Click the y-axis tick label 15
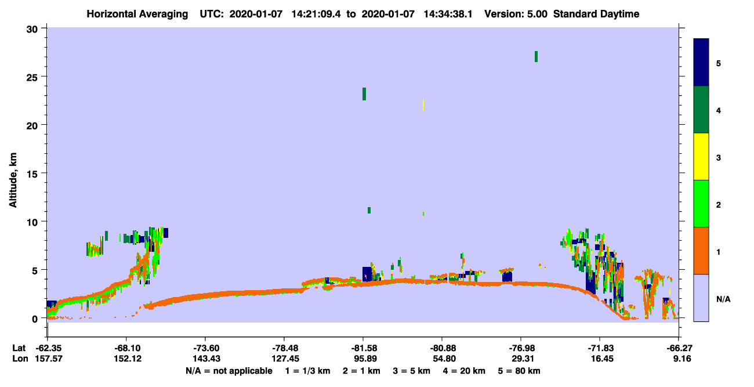 click(34, 173)
